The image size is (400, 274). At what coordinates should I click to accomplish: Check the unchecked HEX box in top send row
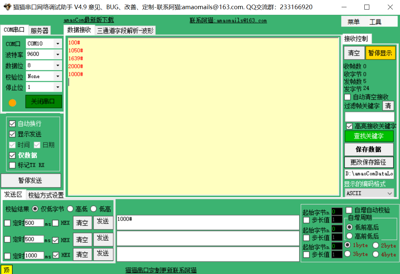[55, 223]
